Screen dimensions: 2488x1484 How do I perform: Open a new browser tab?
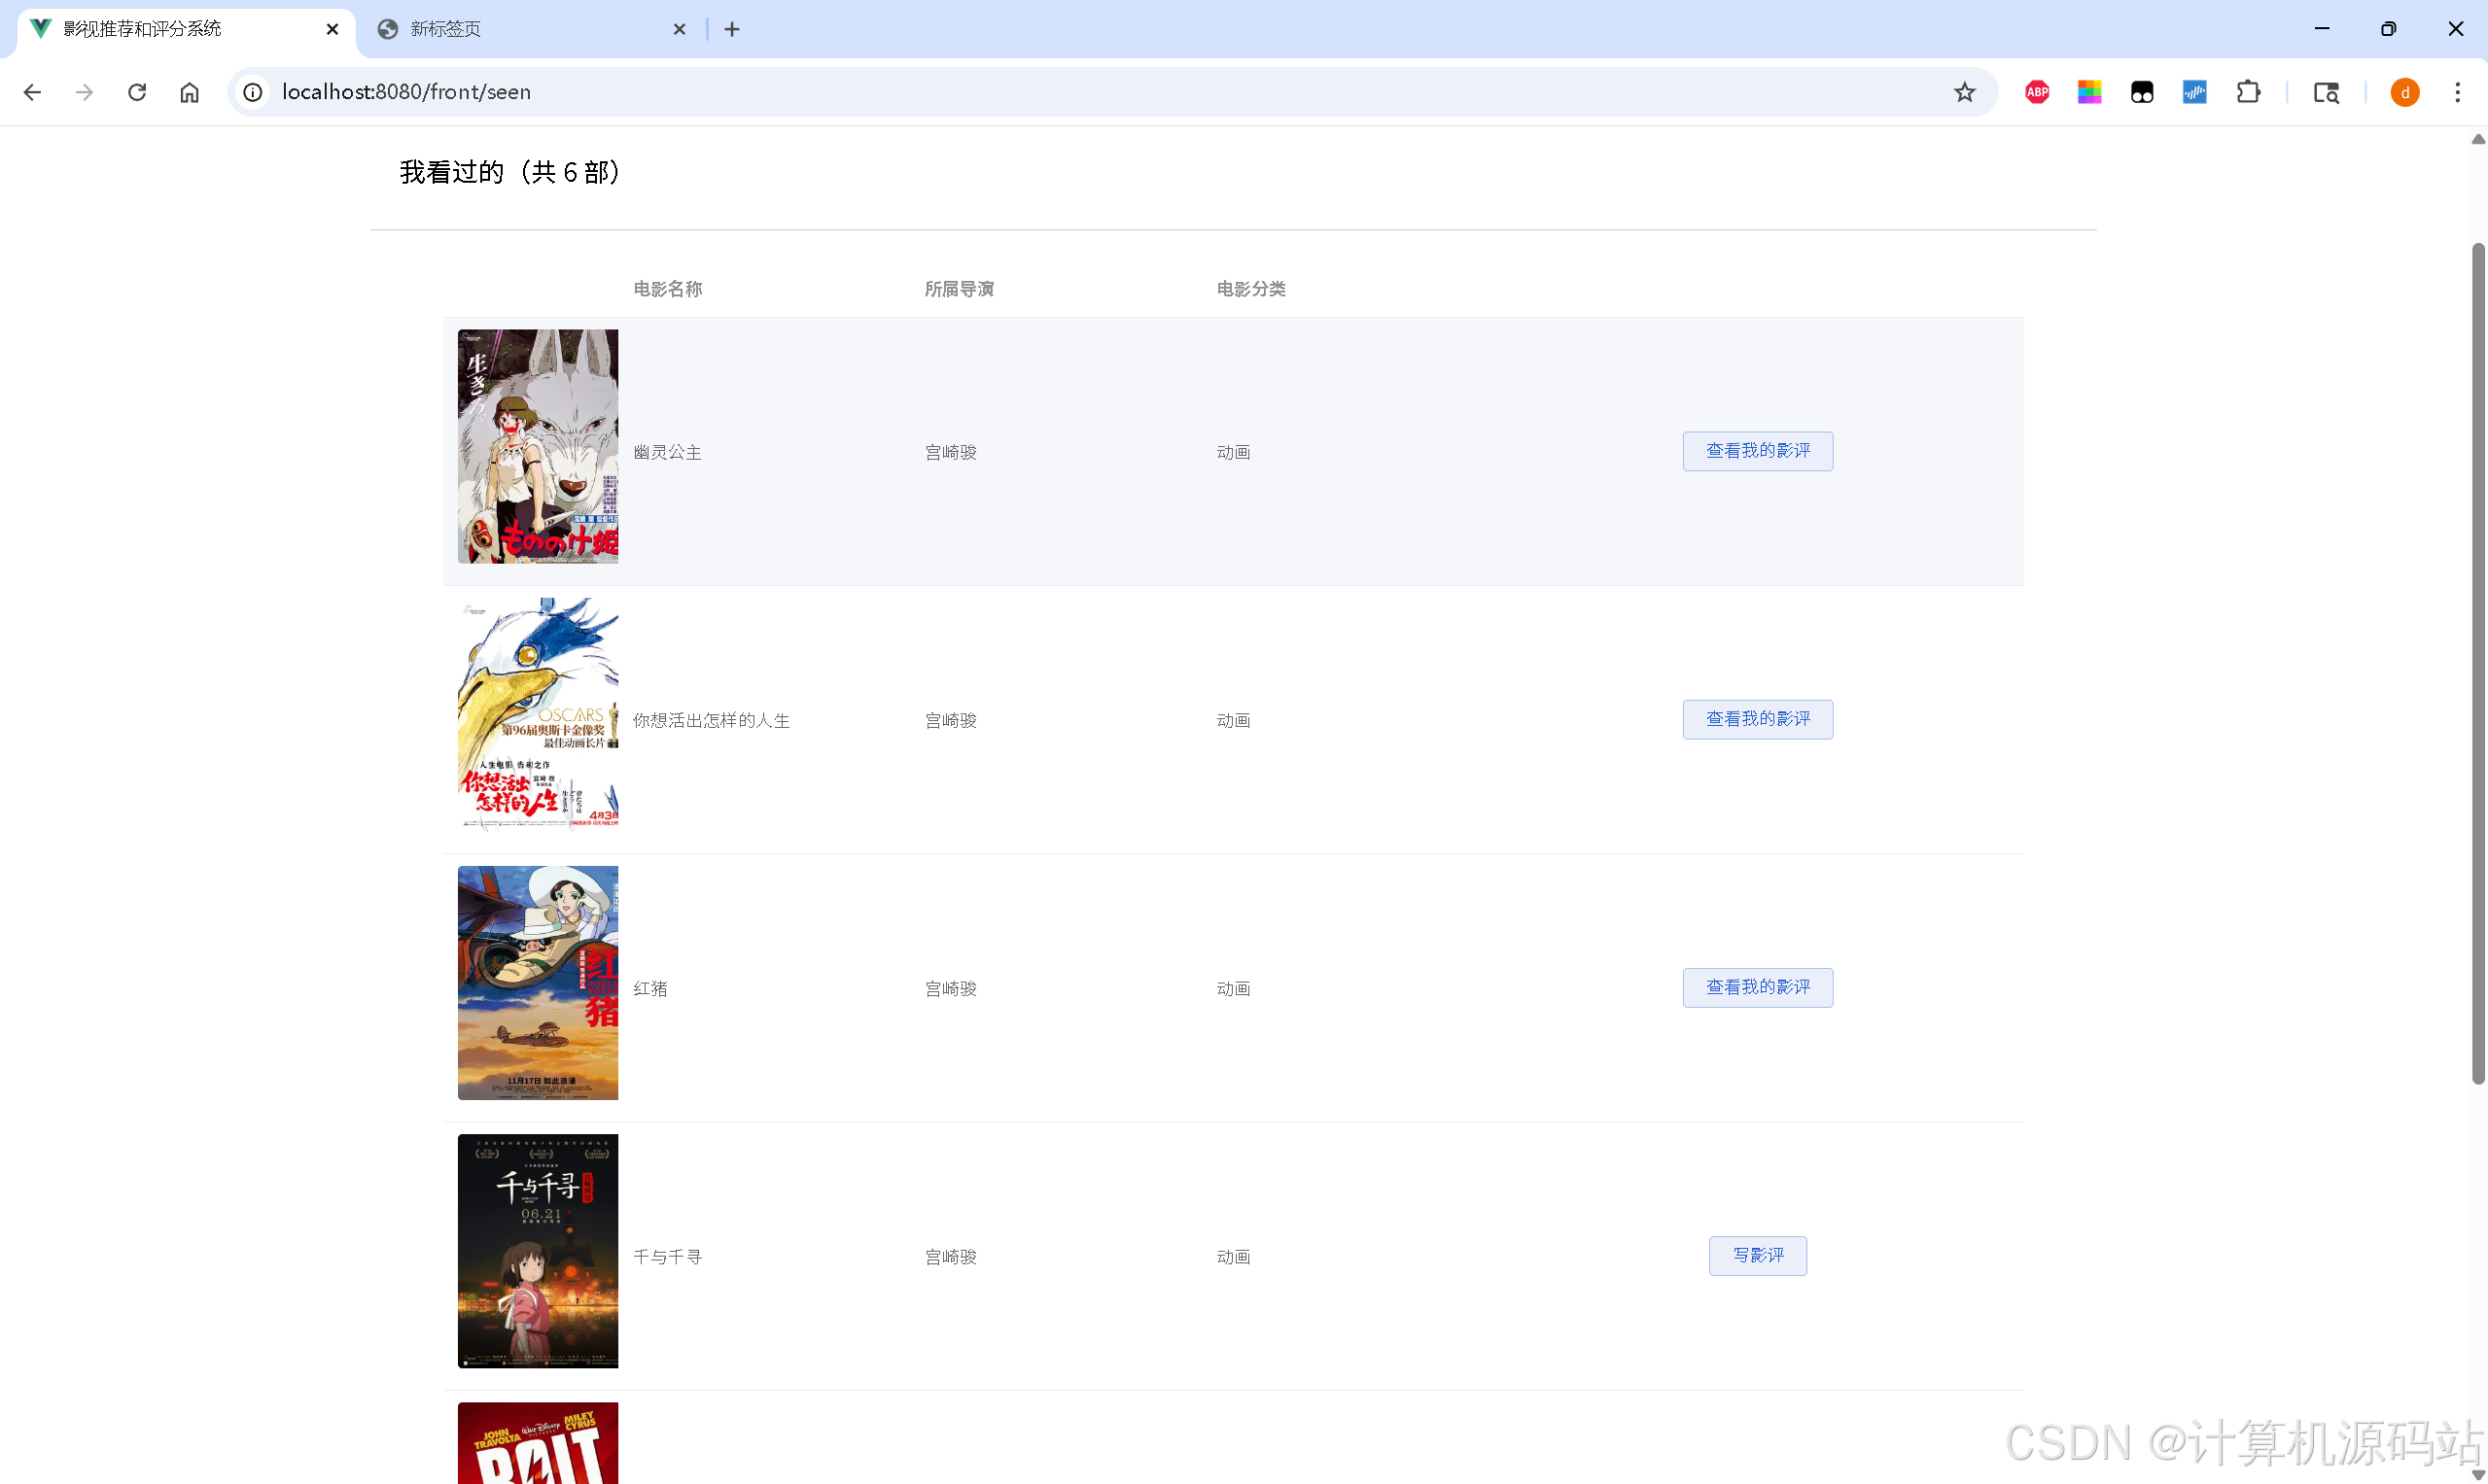point(732,29)
